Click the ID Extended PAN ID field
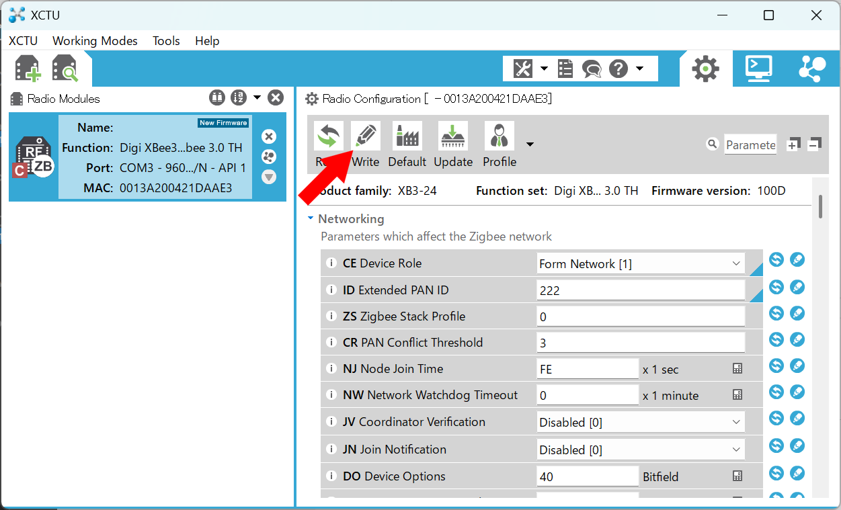The height and width of the screenshot is (510, 841). 641,290
